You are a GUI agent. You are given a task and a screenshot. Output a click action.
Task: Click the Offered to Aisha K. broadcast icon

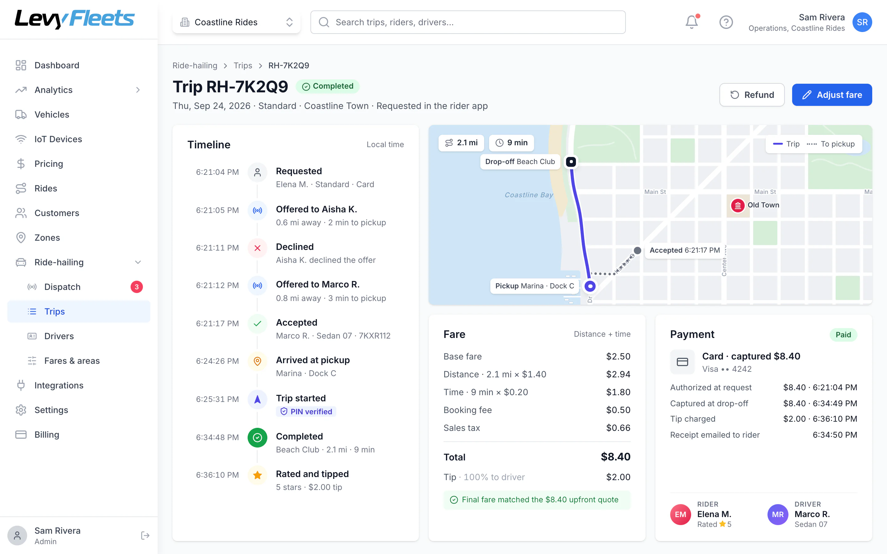click(x=257, y=210)
